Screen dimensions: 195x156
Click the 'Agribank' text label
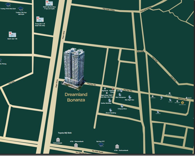pos(105,91)
